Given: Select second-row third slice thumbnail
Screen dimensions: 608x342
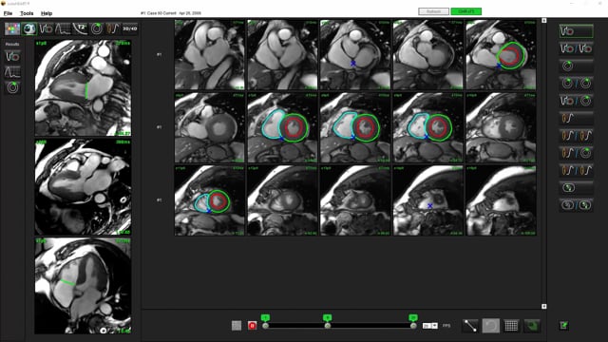Looking at the screenshot, I should [355, 127].
